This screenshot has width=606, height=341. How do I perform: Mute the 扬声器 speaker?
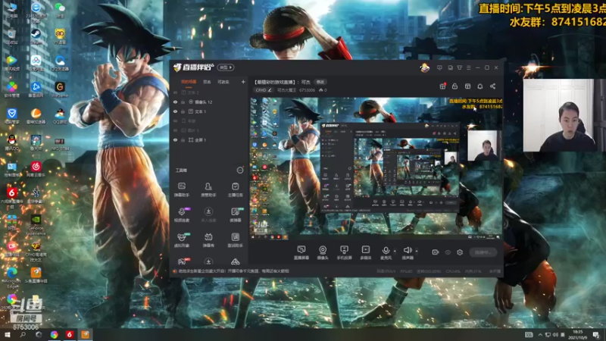408,252
